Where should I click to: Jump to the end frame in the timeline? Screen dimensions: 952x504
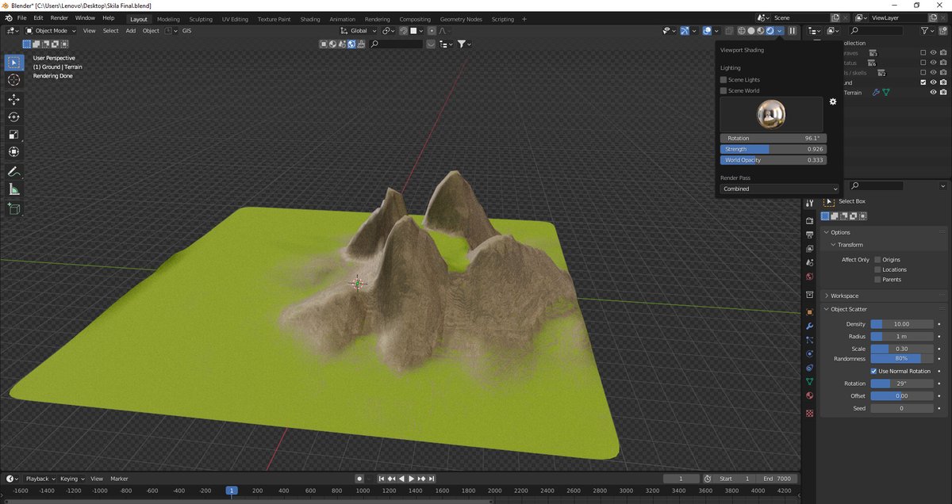coord(431,479)
